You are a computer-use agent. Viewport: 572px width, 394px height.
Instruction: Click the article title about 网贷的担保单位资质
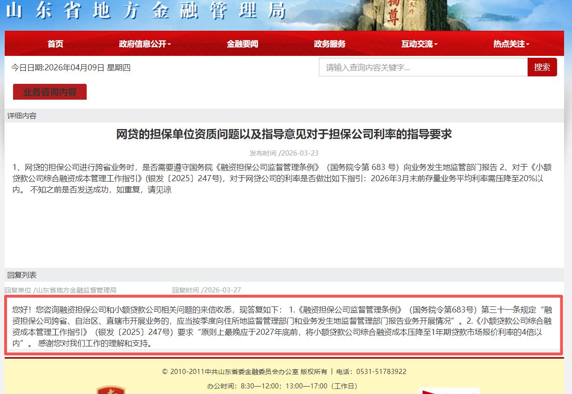(x=284, y=135)
